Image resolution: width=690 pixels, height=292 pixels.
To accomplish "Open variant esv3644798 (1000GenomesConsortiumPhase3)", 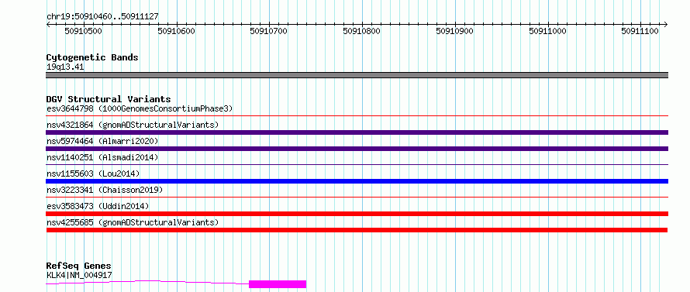I will (140, 108).
